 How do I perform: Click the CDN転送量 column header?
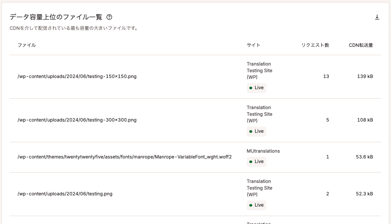[361, 45]
